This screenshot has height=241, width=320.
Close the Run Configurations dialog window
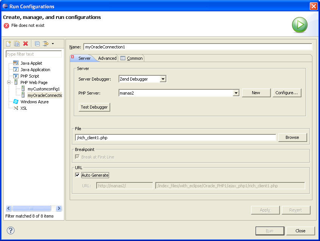click(x=314, y=6)
